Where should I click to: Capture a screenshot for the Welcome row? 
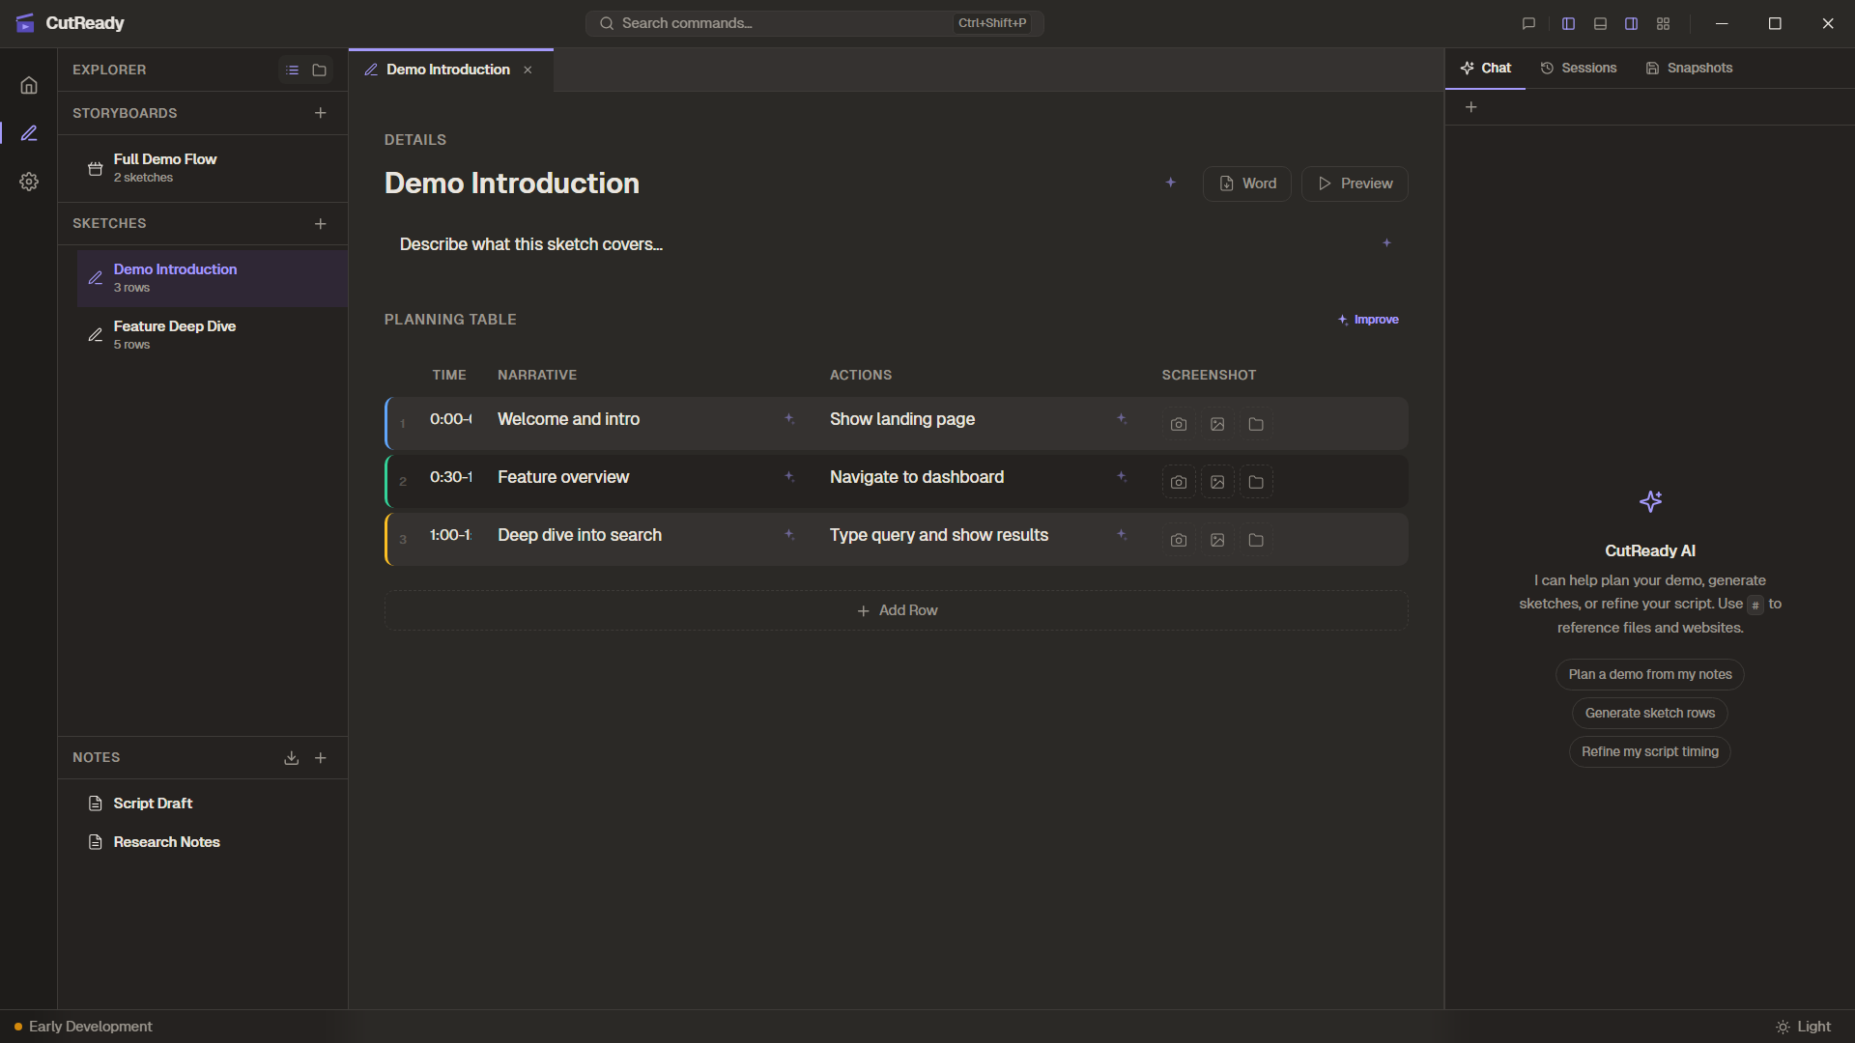(1178, 423)
